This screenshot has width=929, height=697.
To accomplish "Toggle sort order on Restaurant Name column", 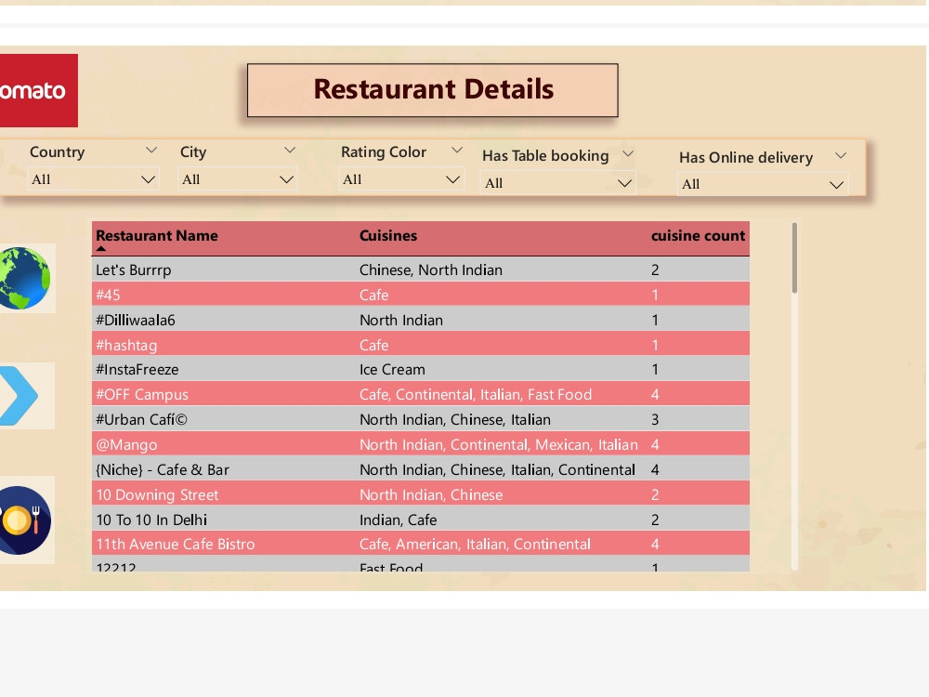I will click(156, 236).
